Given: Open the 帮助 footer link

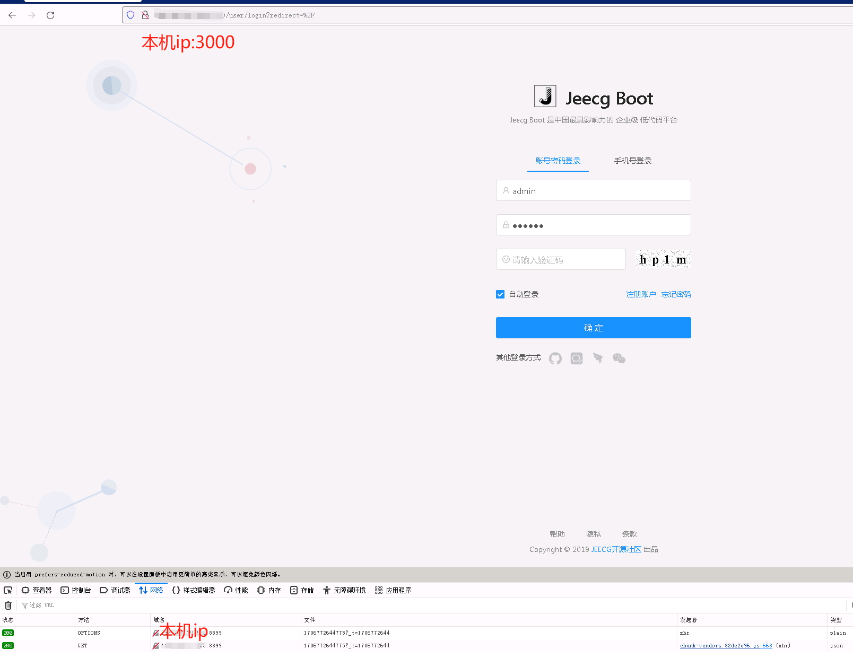Looking at the screenshot, I should click(x=558, y=534).
